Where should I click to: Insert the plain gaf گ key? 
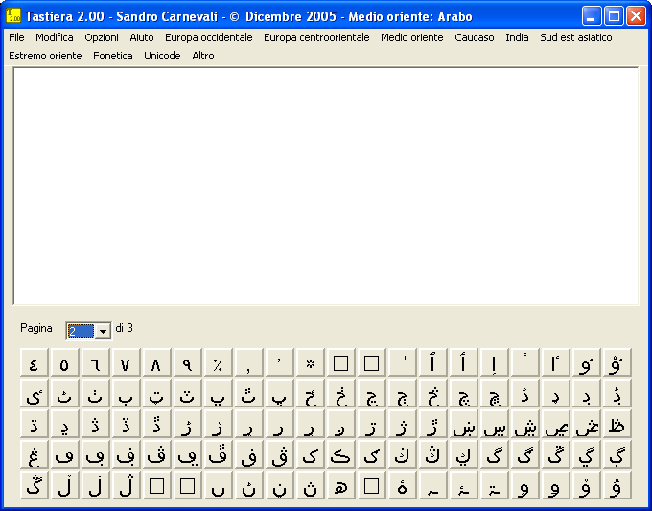[495, 454]
